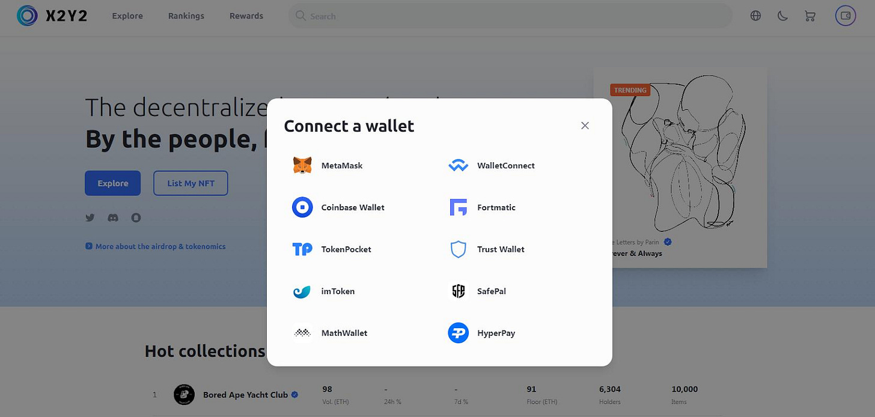Select the Trust Wallet shield icon
Screen dimensions: 875x417
click(459, 249)
